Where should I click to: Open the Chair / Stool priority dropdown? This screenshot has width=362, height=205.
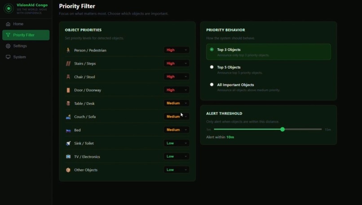click(x=177, y=77)
